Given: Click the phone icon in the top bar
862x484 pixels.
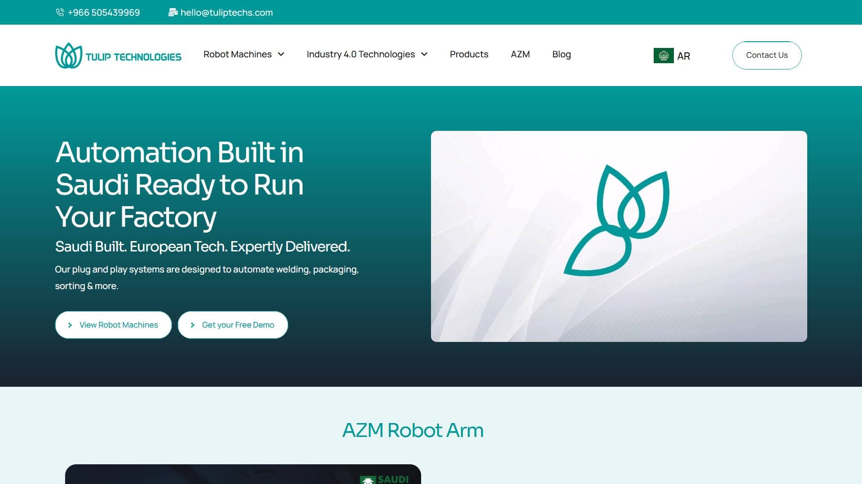Looking at the screenshot, I should tap(60, 12).
